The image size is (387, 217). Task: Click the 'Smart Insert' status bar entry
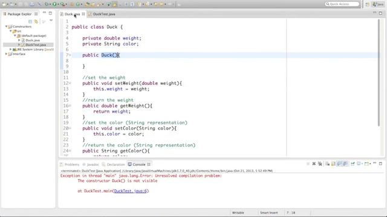click(268, 213)
